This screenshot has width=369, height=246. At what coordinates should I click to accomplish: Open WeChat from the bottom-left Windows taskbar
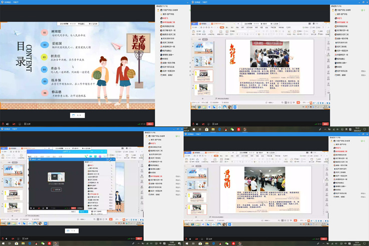pyautogui.click(x=43, y=243)
